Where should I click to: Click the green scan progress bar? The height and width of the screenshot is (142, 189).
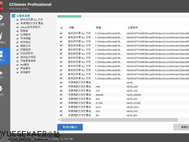[69, 16]
